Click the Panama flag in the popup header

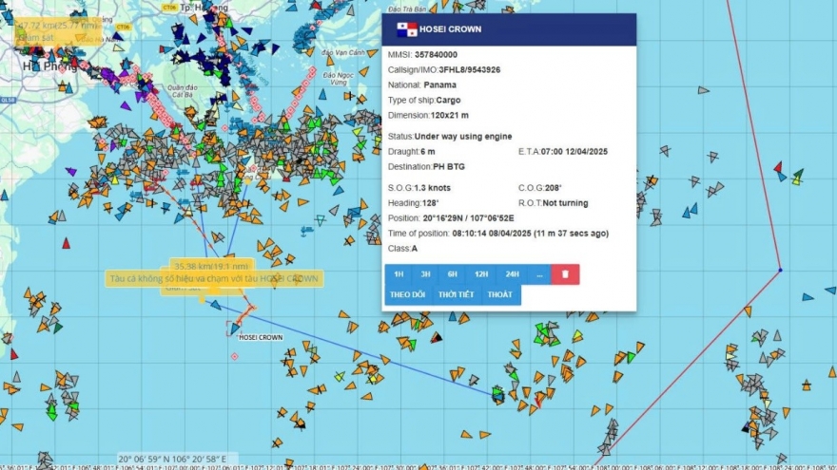click(x=406, y=28)
